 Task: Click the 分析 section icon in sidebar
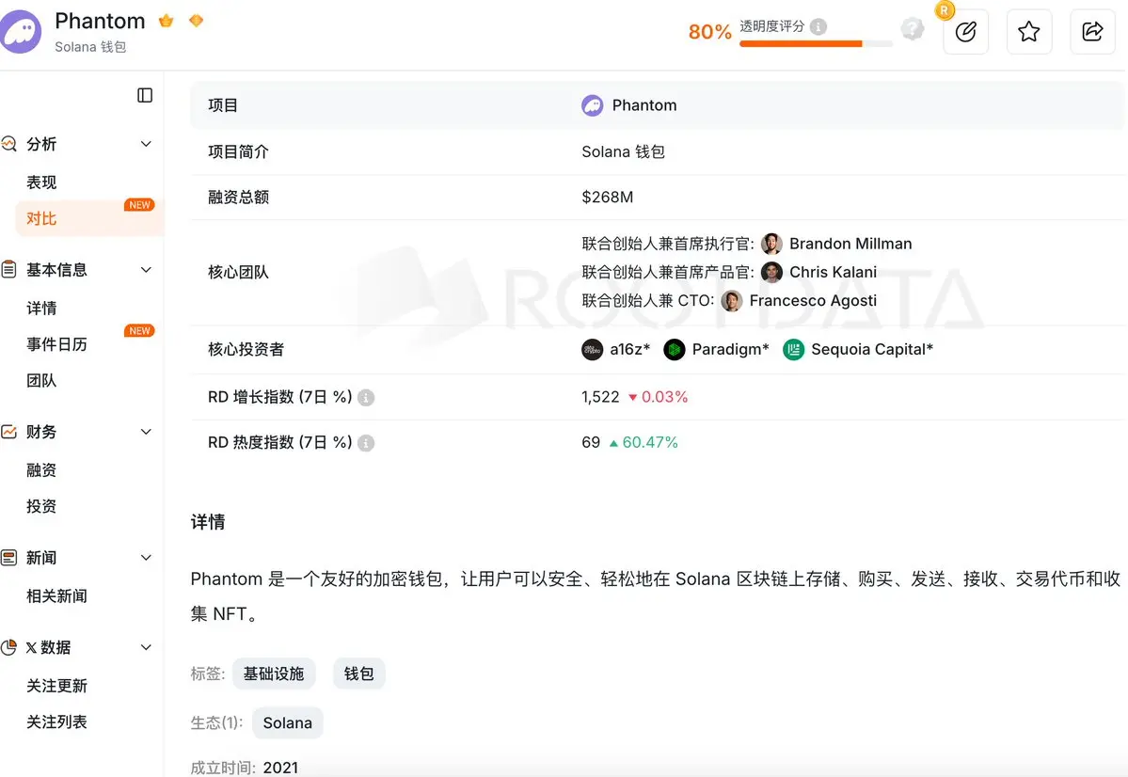(x=8, y=144)
